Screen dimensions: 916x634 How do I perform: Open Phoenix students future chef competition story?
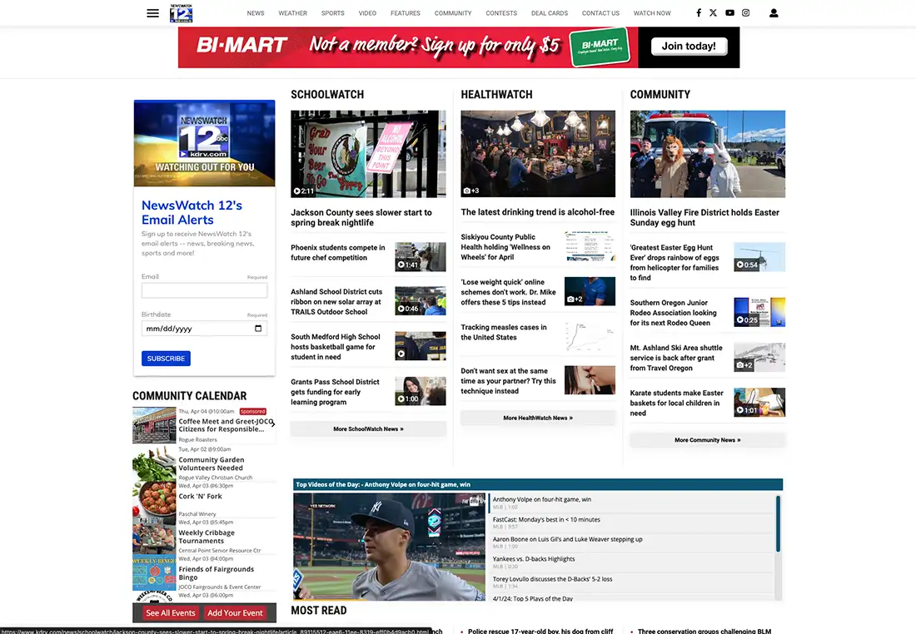[337, 253]
